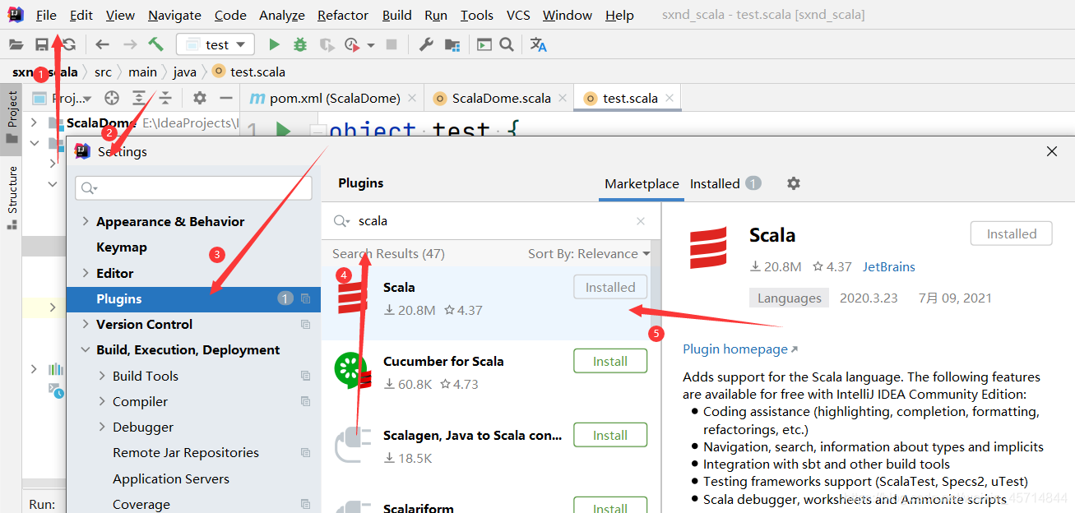Select Application Servers in settings tree
This screenshot has width=1075, height=513.
pos(171,478)
